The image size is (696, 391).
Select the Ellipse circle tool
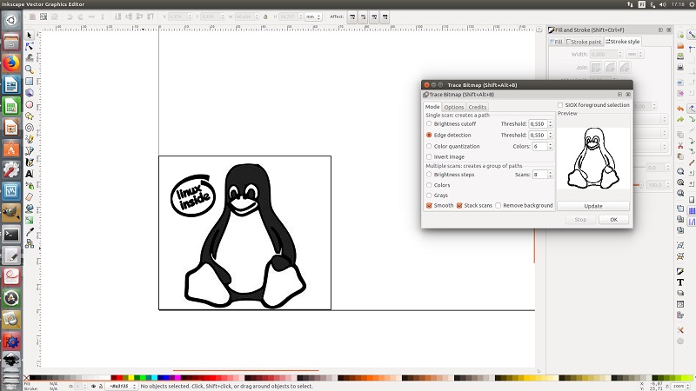point(30,104)
